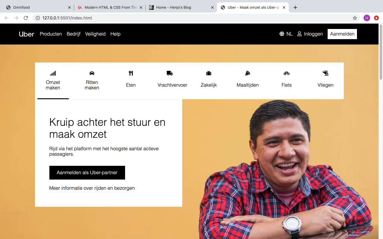Select the Vliegen tab label
This screenshot has height=239, width=383.
(326, 85)
